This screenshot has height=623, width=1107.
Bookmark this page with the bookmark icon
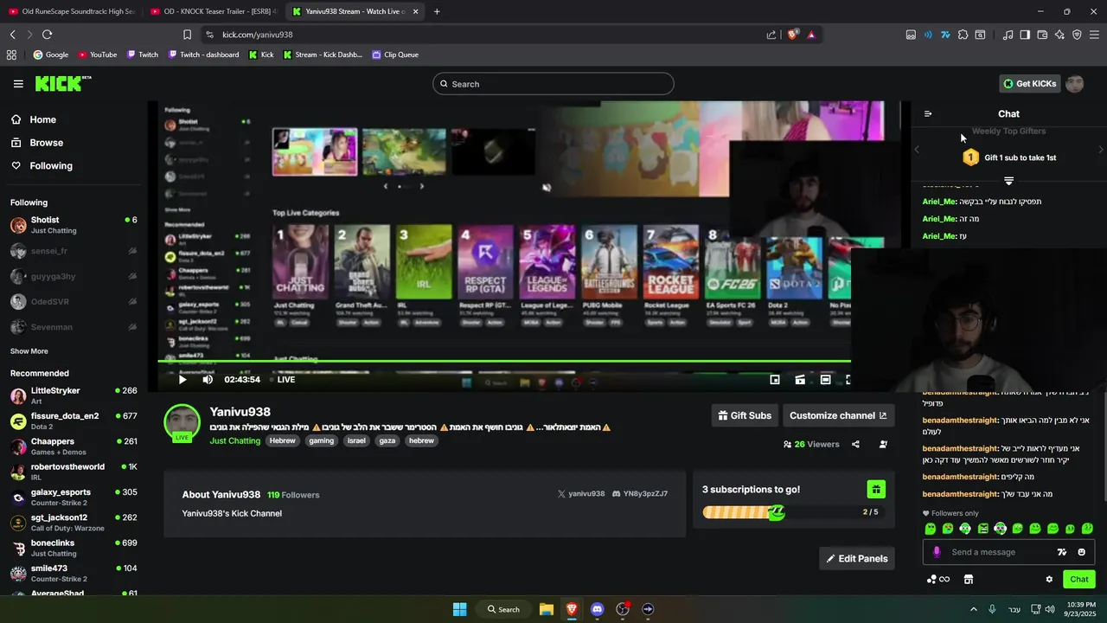coord(187,35)
